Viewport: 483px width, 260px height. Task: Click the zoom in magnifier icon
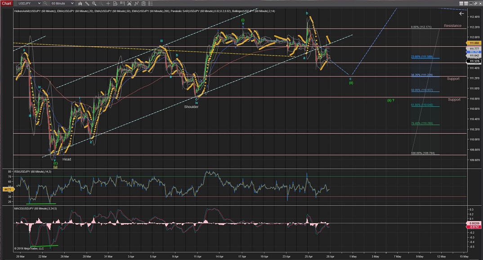pyautogui.click(x=94, y=3)
